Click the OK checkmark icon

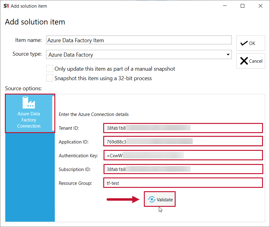[244, 43]
